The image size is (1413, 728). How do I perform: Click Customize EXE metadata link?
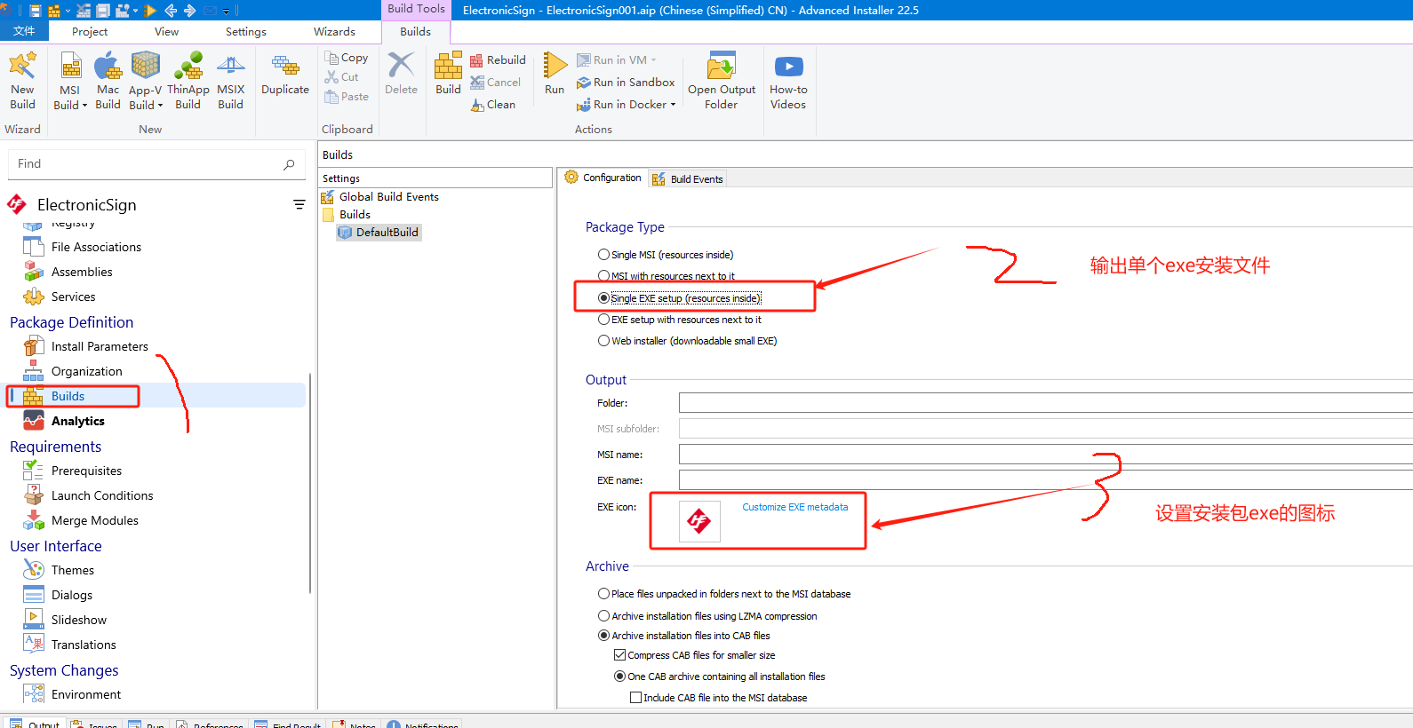click(x=795, y=507)
